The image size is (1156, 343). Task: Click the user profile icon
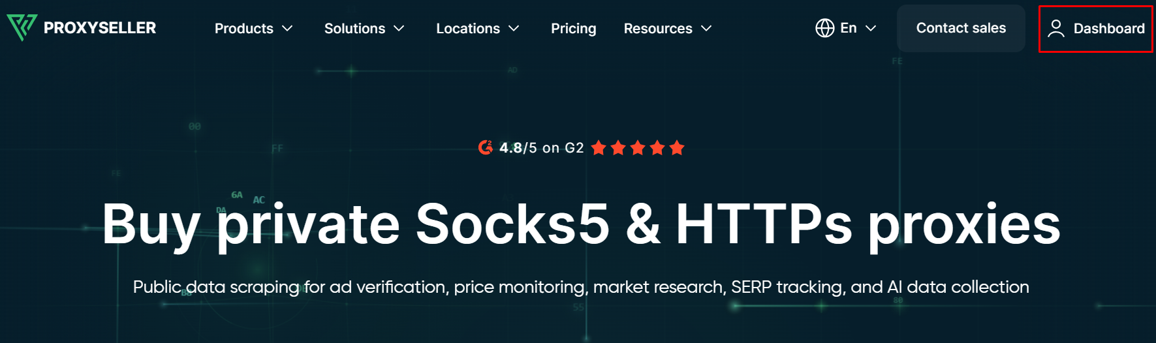tap(1056, 28)
